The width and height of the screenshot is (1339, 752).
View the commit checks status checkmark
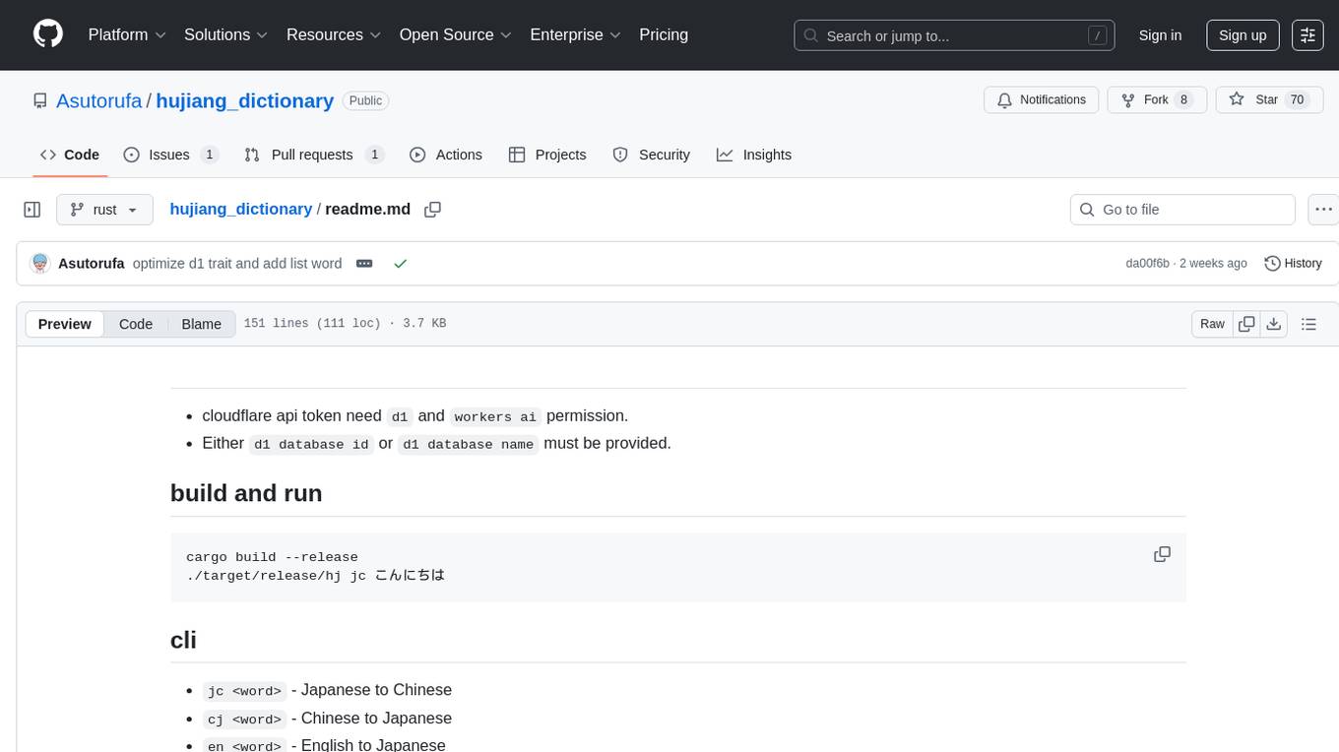coord(400,264)
